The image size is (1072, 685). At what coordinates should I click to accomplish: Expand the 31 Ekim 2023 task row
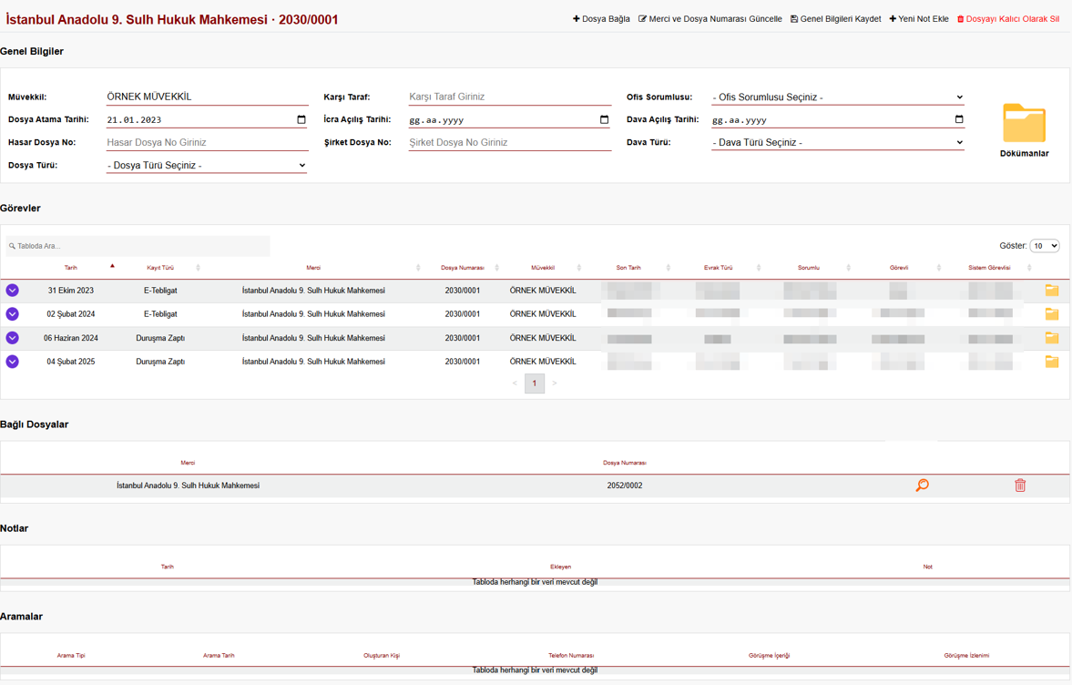click(13, 291)
